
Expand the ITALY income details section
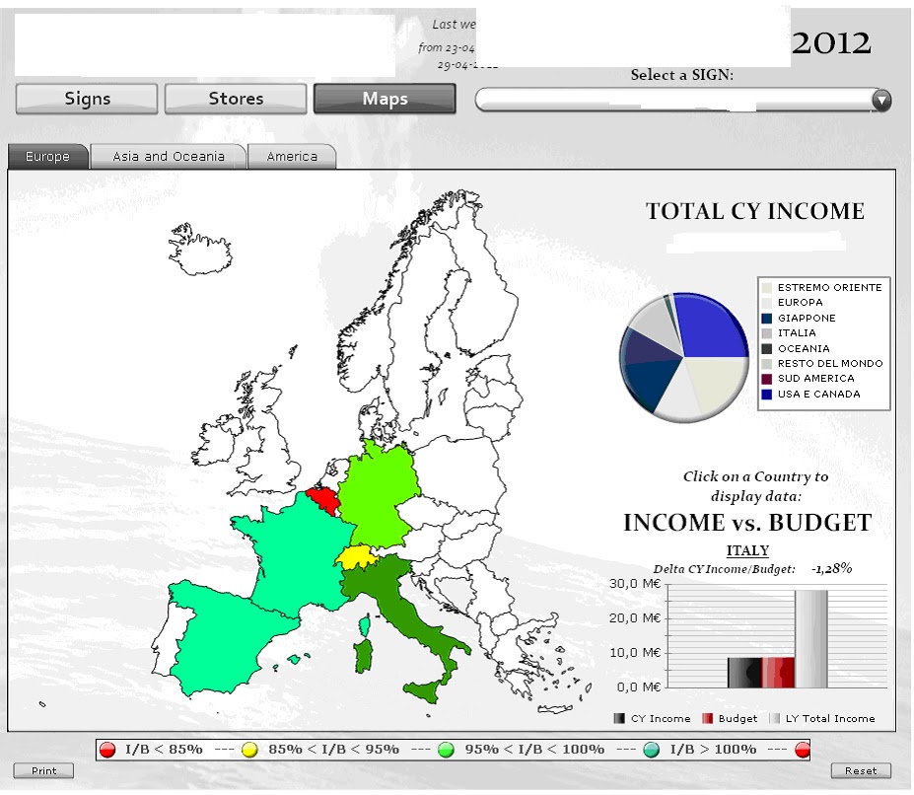746,549
